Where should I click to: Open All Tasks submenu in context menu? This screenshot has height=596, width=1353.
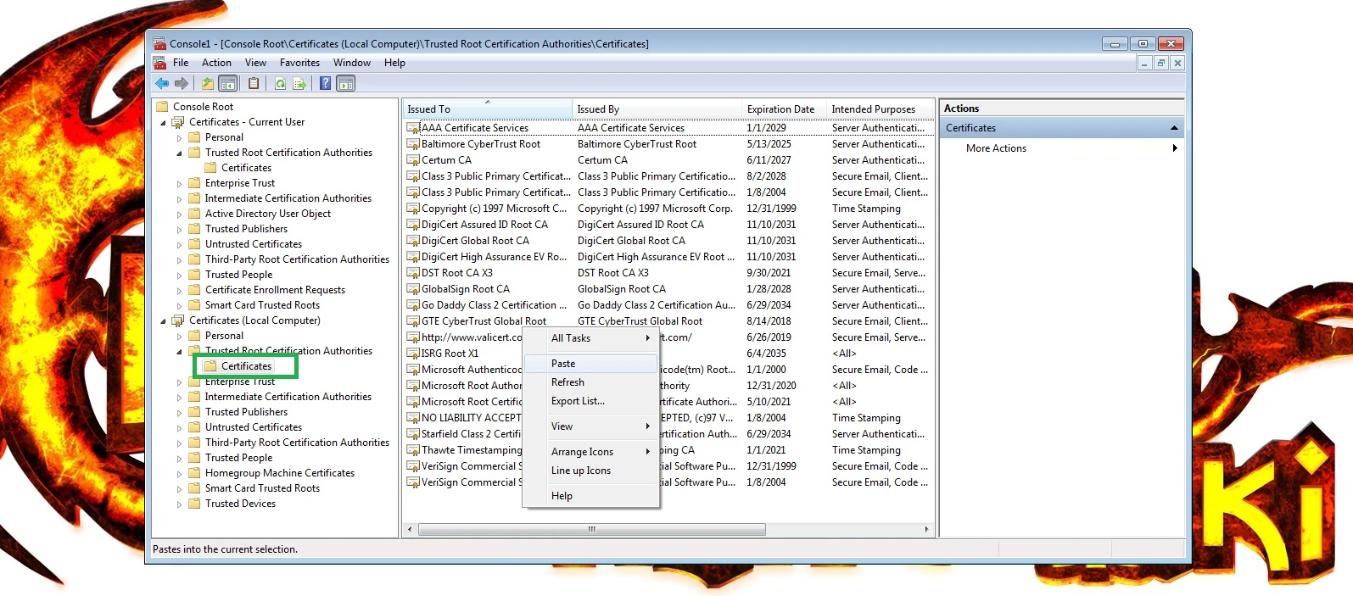590,338
